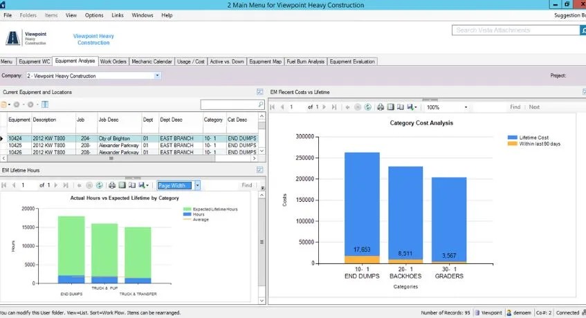Viewport: 586px width, 318px height.
Task: Click the export save icon in EM Recent Costs
Action: click(410, 107)
